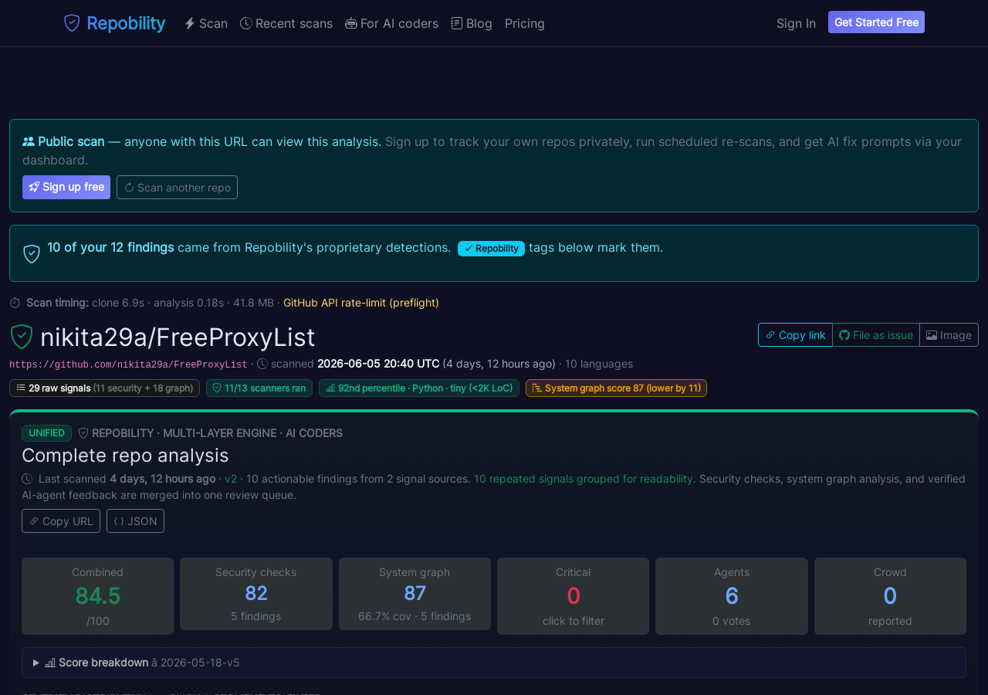The width and height of the screenshot is (988, 695).
Task: Open the github.com/nikita29a/FreeProxyList URL
Action: (128, 364)
